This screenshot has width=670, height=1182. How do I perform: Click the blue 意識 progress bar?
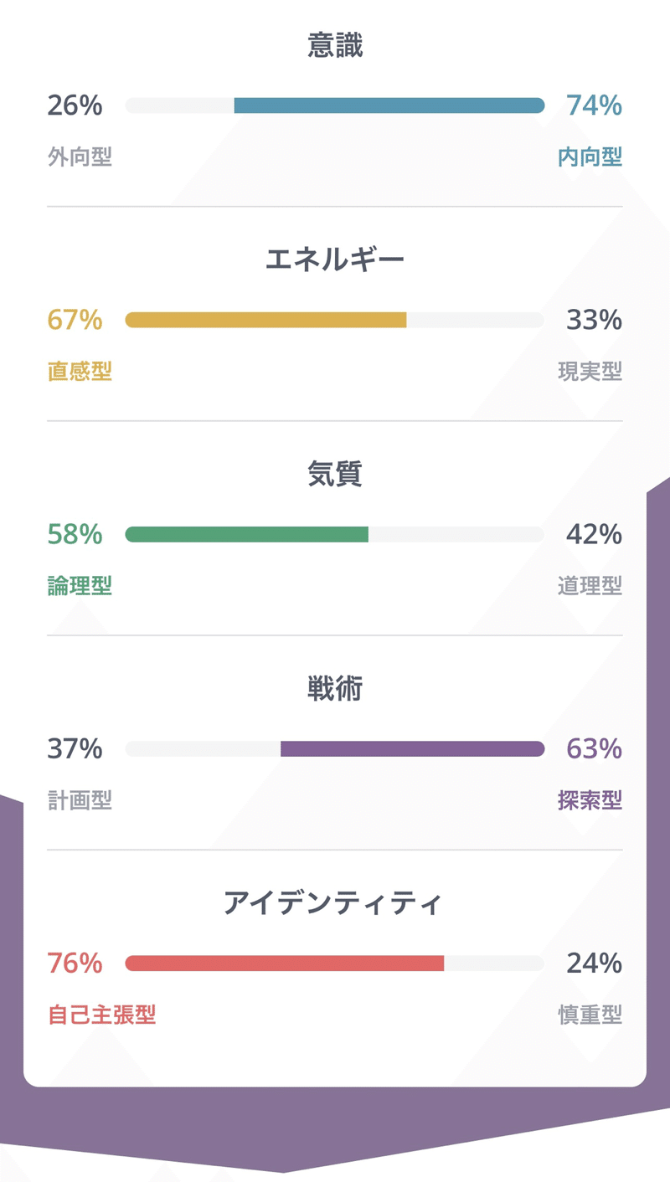(389, 105)
